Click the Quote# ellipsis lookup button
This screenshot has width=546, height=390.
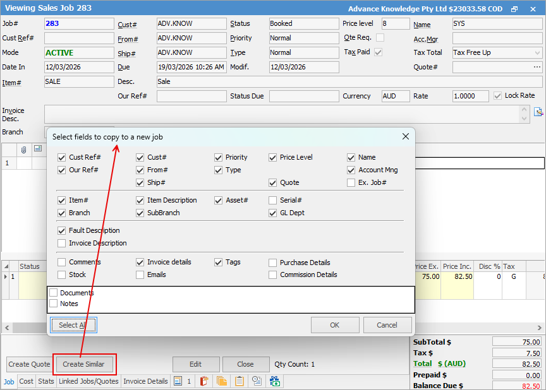(x=537, y=67)
